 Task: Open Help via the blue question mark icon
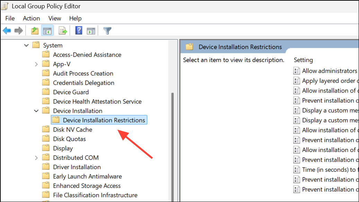click(x=78, y=30)
